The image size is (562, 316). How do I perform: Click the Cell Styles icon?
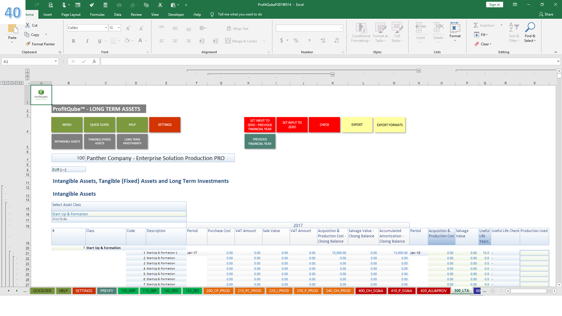[397, 28]
